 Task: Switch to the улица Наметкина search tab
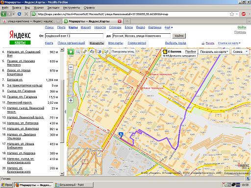31,22
